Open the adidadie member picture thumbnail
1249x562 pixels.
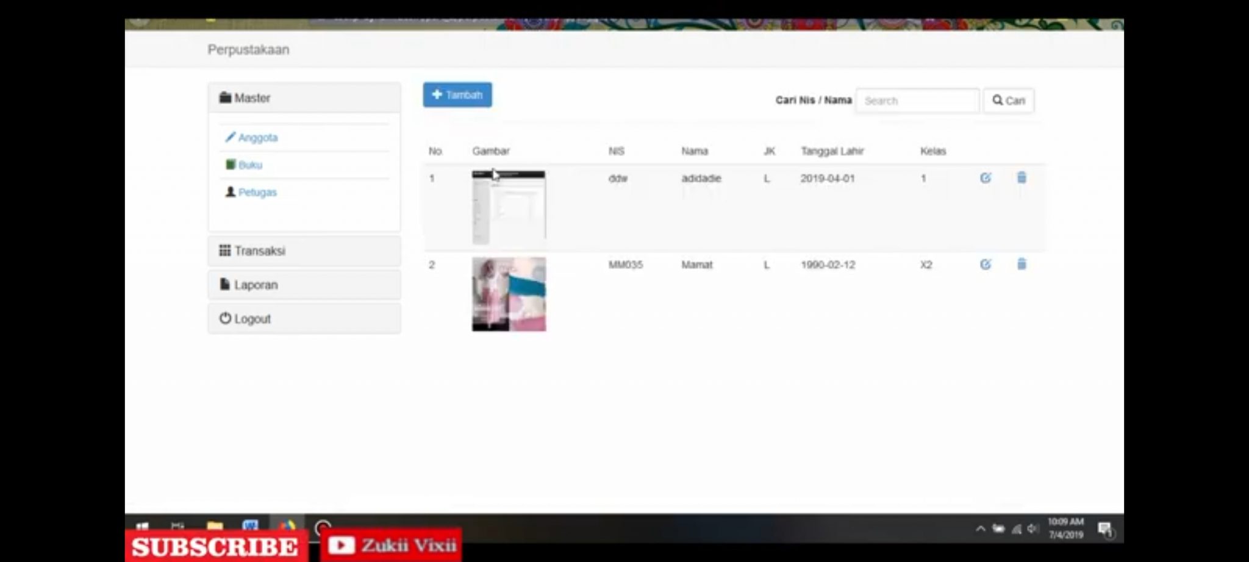pyautogui.click(x=509, y=207)
